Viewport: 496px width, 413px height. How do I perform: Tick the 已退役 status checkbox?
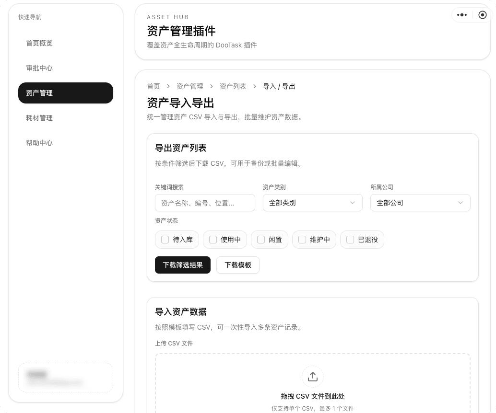[x=350, y=240]
